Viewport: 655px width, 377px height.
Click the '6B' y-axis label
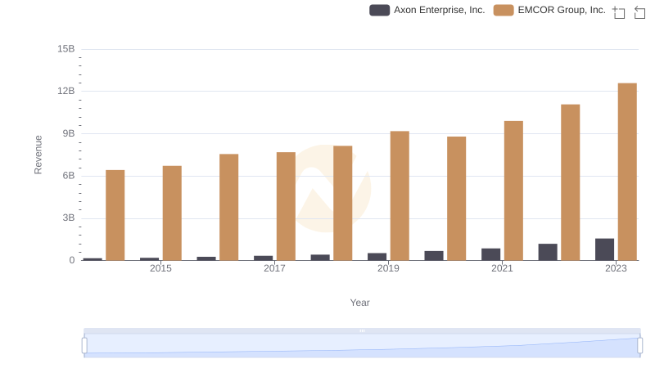pyautogui.click(x=69, y=176)
